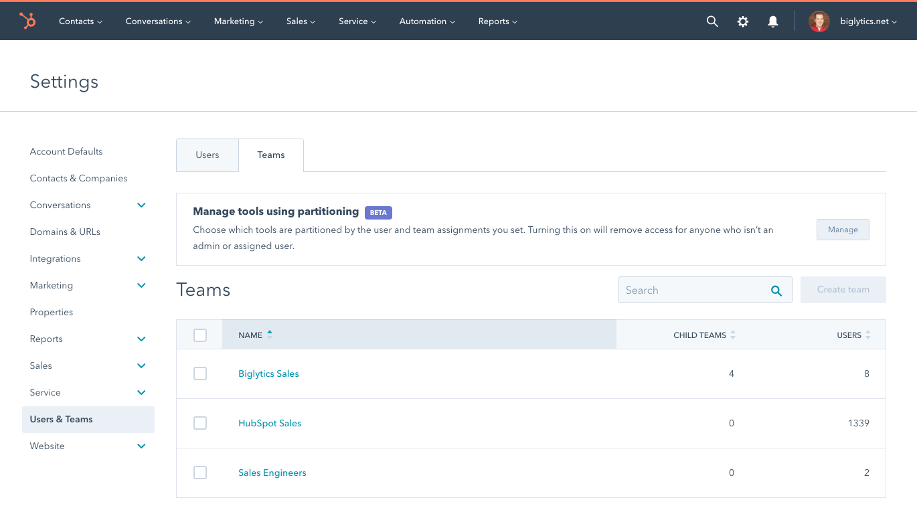This screenshot has height=506, width=917.
Task: Click Sales Engineers users count 2
Action: tap(867, 473)
